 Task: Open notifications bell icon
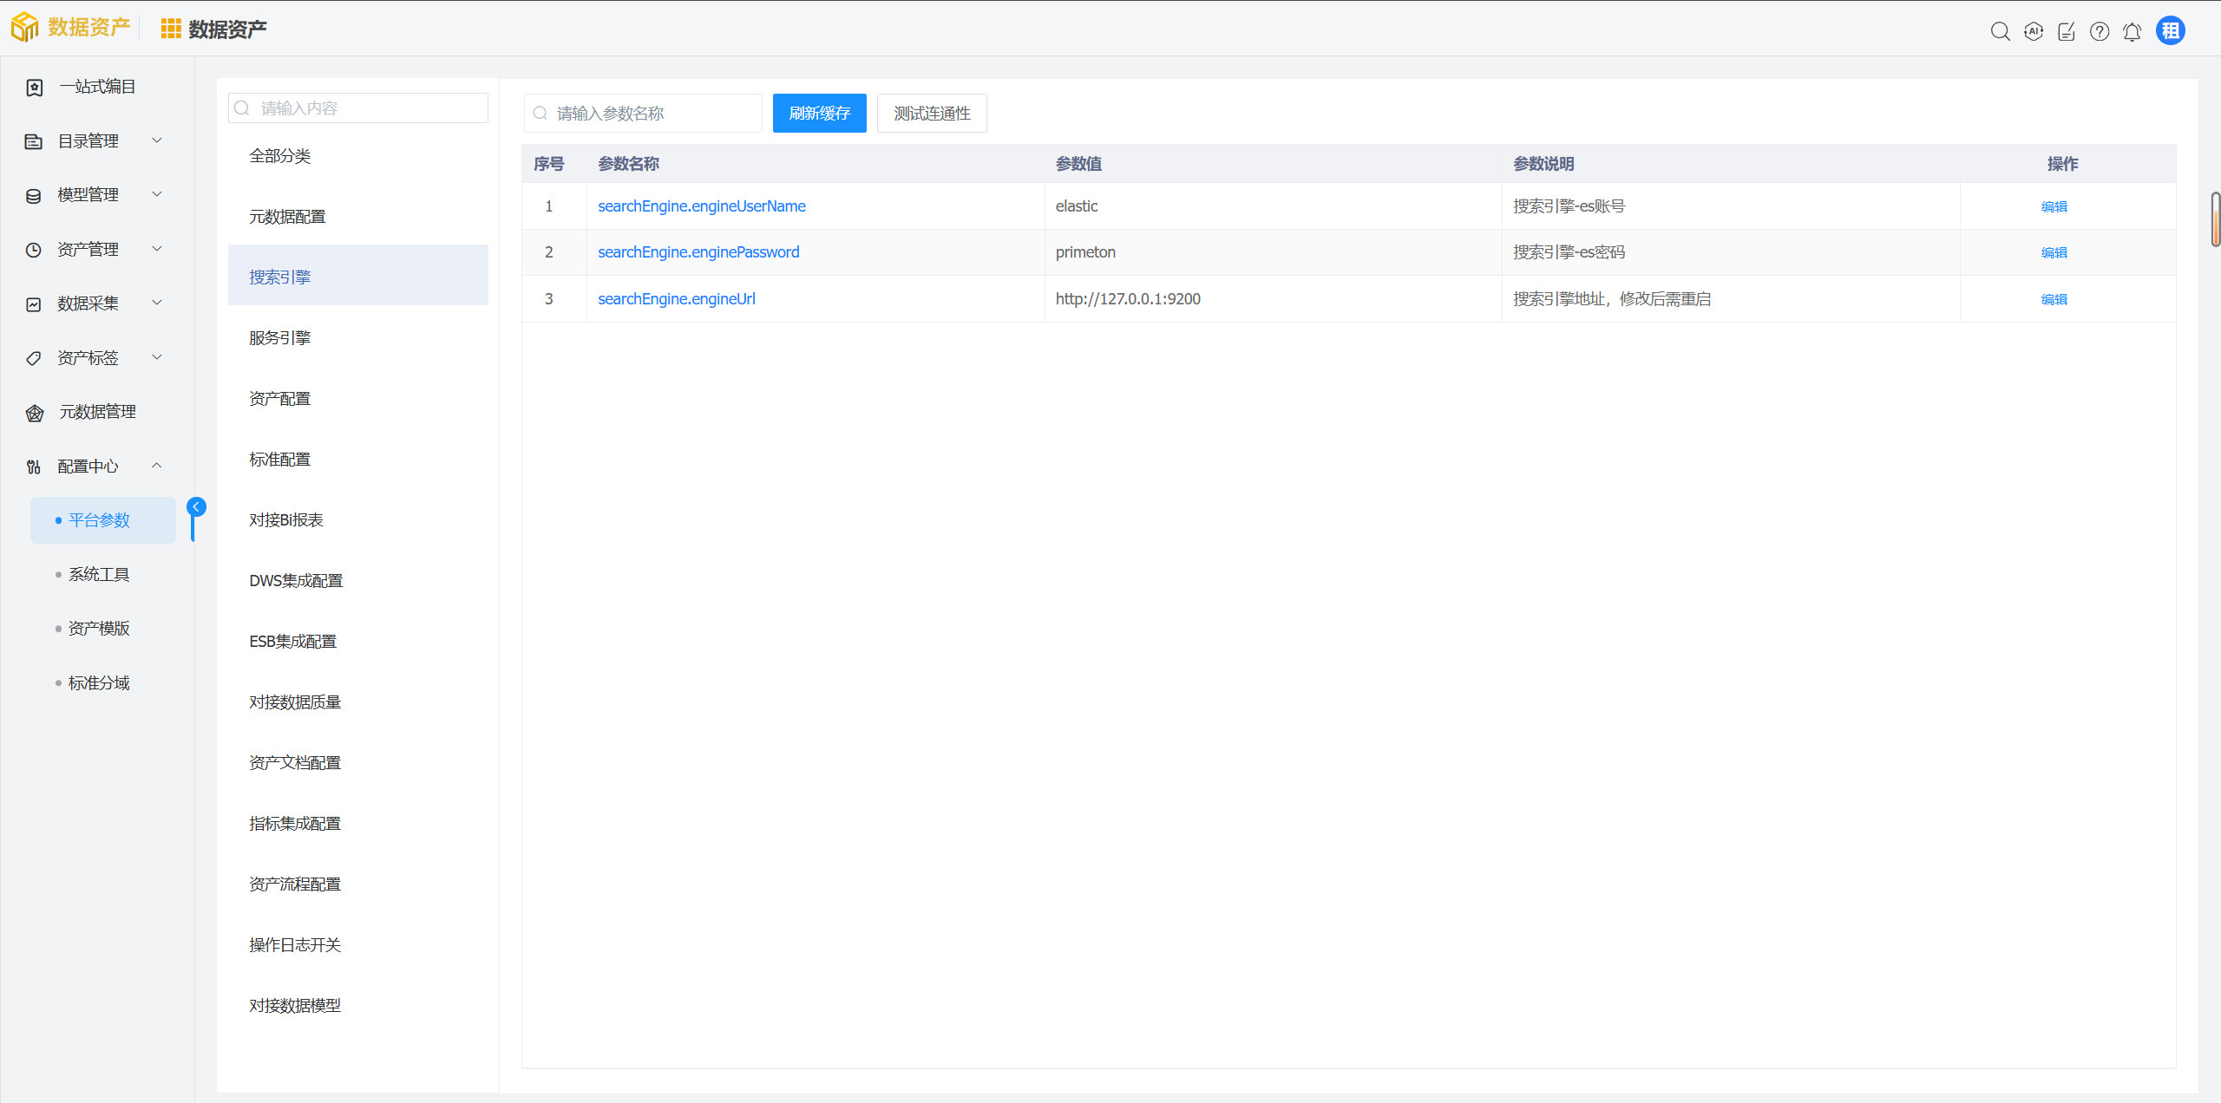(2132, 32)
